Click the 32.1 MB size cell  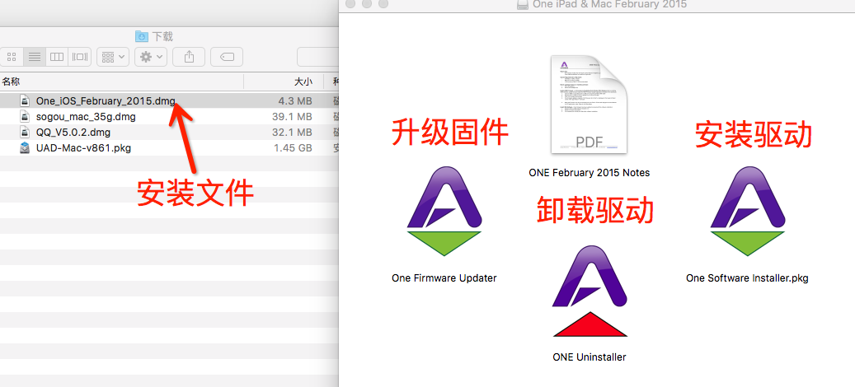pos(292,133)
